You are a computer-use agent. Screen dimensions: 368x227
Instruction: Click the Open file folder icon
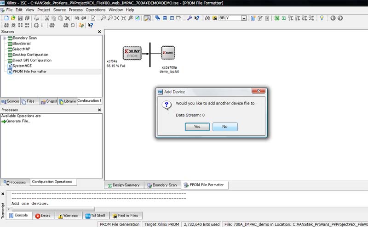13,18
